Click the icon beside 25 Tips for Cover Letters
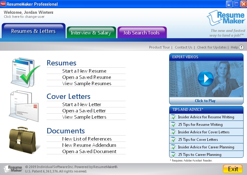The height and width of the screenshot is (175, 247). pyautogui.click(x=173, y=140)
